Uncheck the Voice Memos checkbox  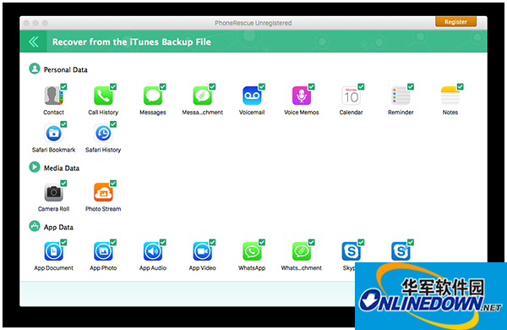click(x=311, y=86)
